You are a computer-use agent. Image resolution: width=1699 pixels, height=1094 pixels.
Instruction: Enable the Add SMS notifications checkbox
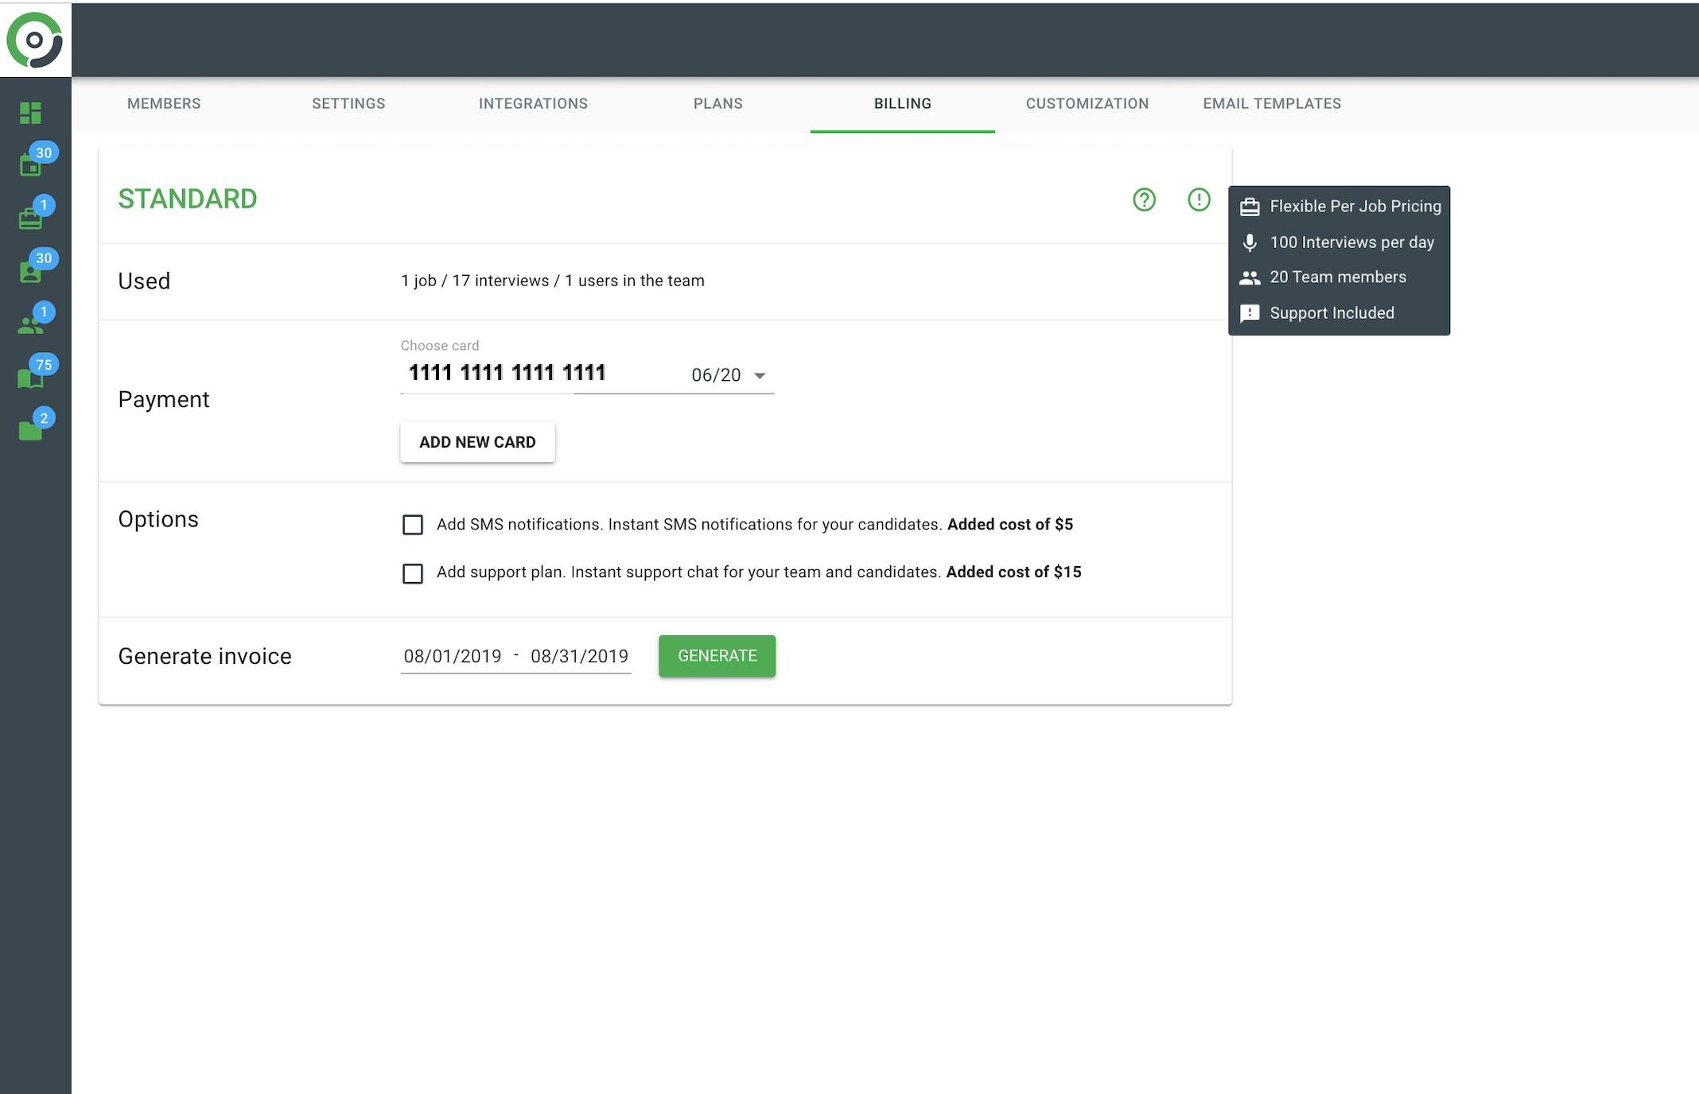point(413,525)
